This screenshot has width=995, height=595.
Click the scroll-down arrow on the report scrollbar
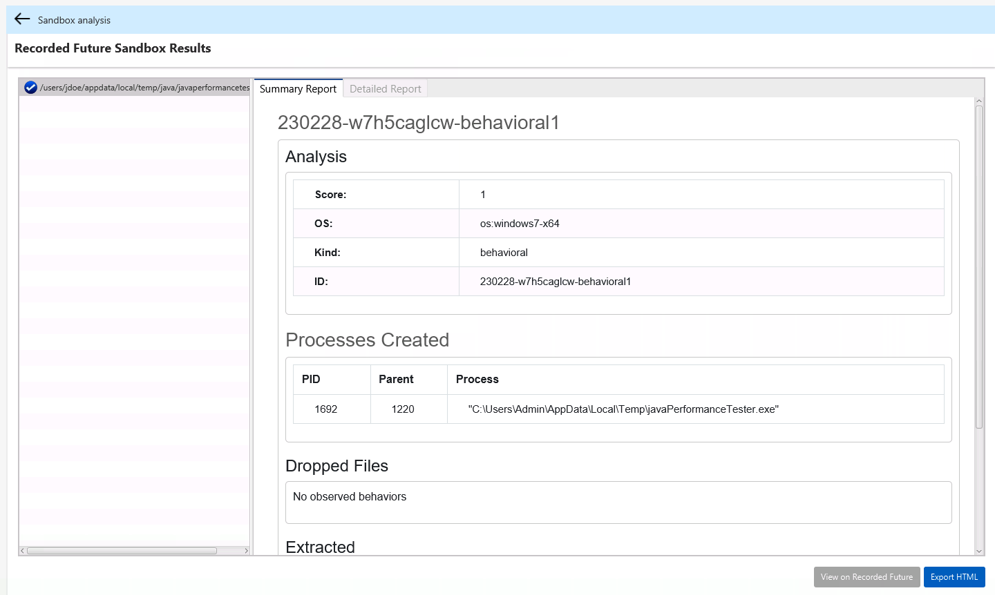[x=979, y=552]
